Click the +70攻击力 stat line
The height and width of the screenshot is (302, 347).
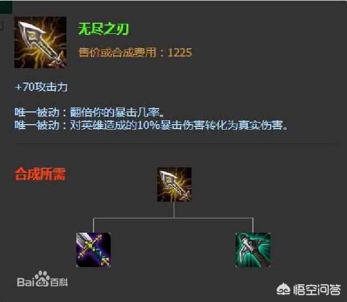click(x=41, y=87)
